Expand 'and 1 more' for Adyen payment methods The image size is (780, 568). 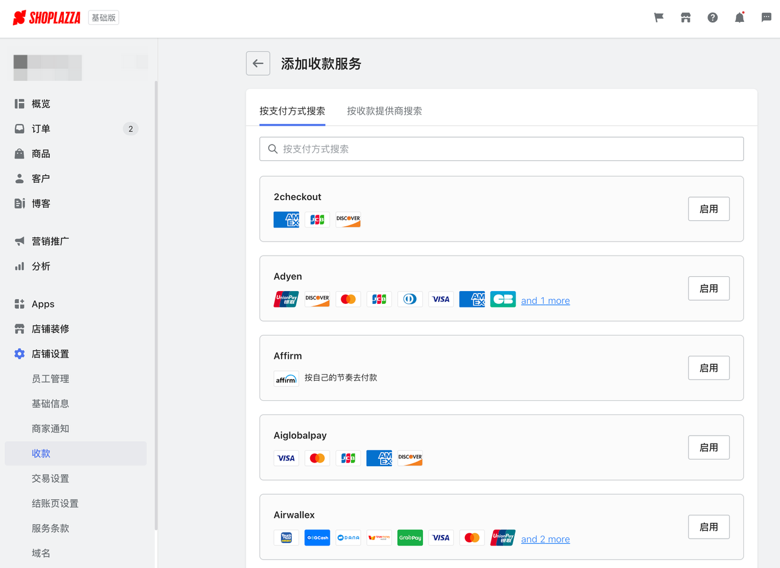tap(545, 300)
